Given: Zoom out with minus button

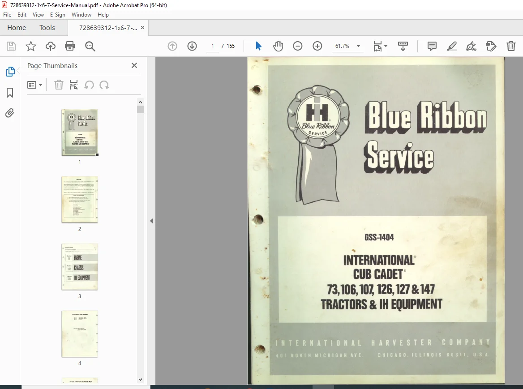Looking at the screenshot, I should pos(297,46).
